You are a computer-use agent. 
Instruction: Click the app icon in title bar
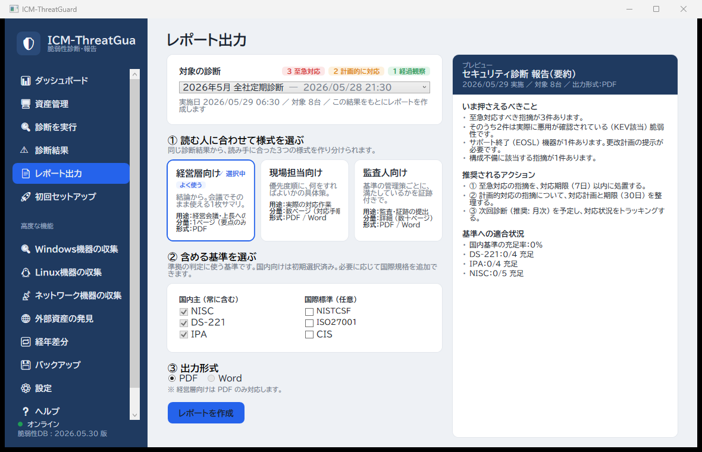point(14,9)
